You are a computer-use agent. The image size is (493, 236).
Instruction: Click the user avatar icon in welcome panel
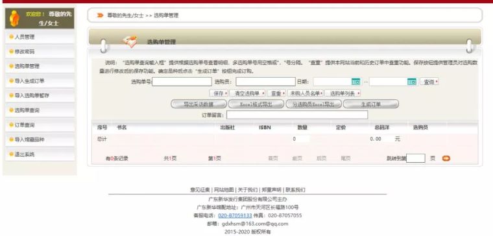point(14,18)
